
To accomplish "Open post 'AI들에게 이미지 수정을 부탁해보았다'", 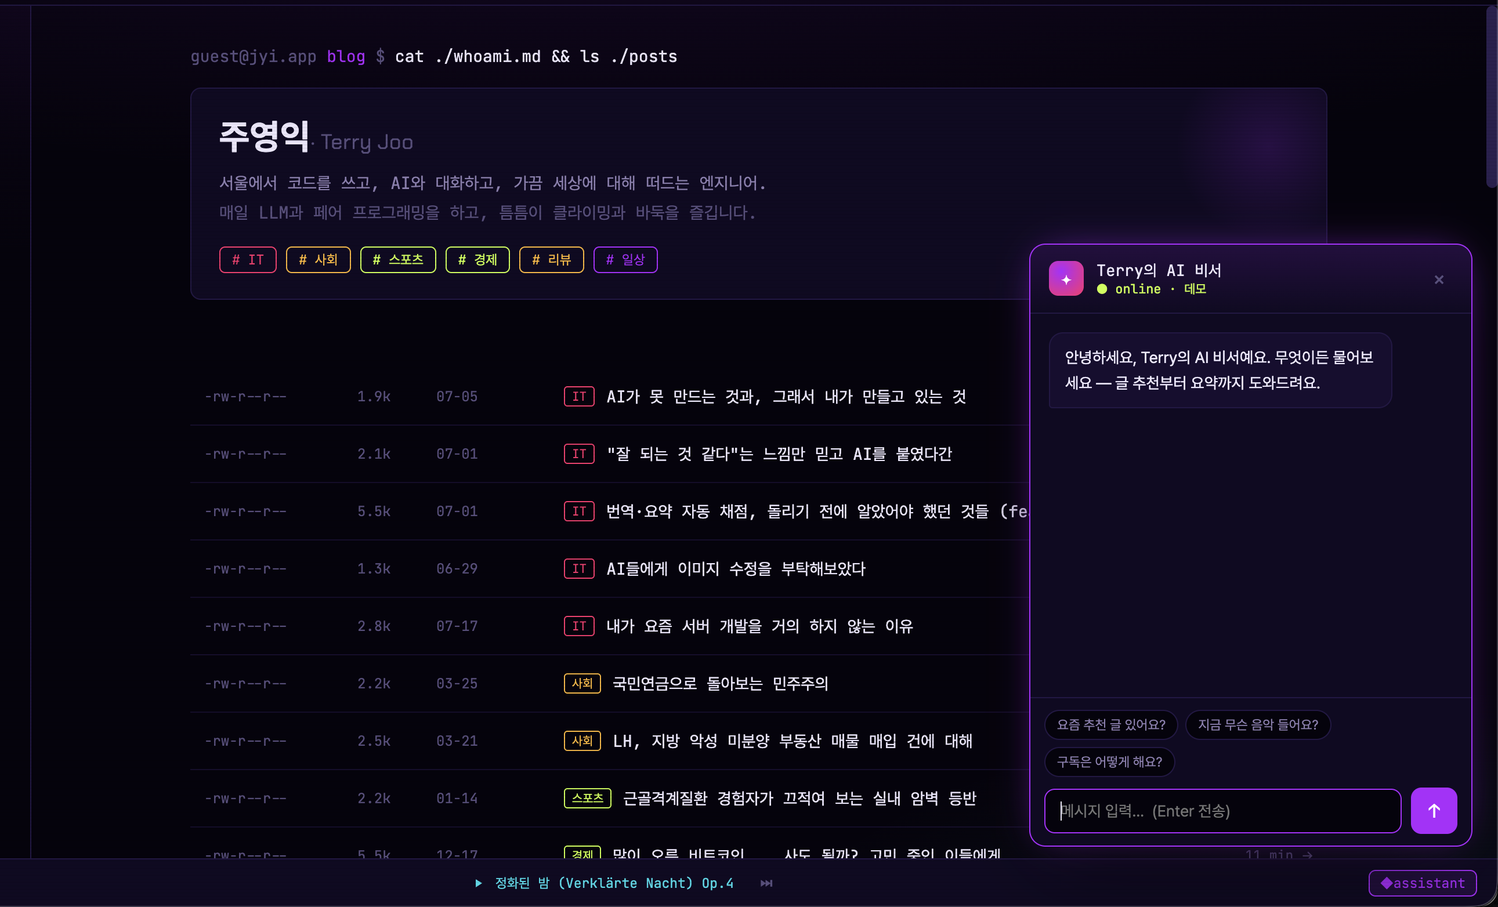I will [736, 569].
